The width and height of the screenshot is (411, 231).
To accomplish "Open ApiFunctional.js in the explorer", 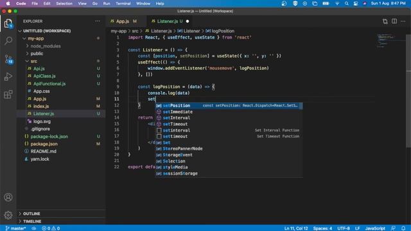I will (49, 84).
